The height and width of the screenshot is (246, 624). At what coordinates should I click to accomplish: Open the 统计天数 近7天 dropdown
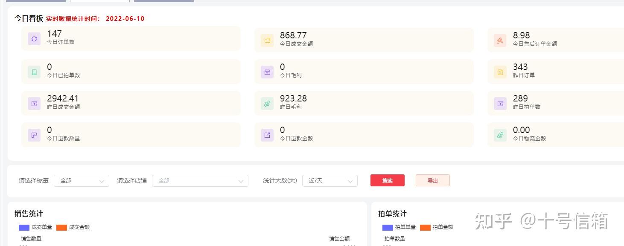pos(330,181)
